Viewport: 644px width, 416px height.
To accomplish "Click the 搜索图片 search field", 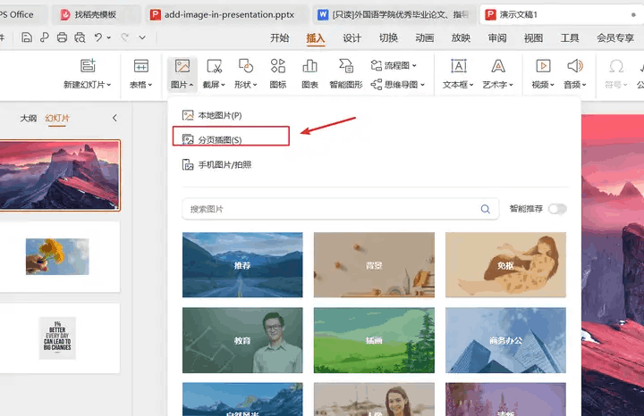I will tap(331, 209).
